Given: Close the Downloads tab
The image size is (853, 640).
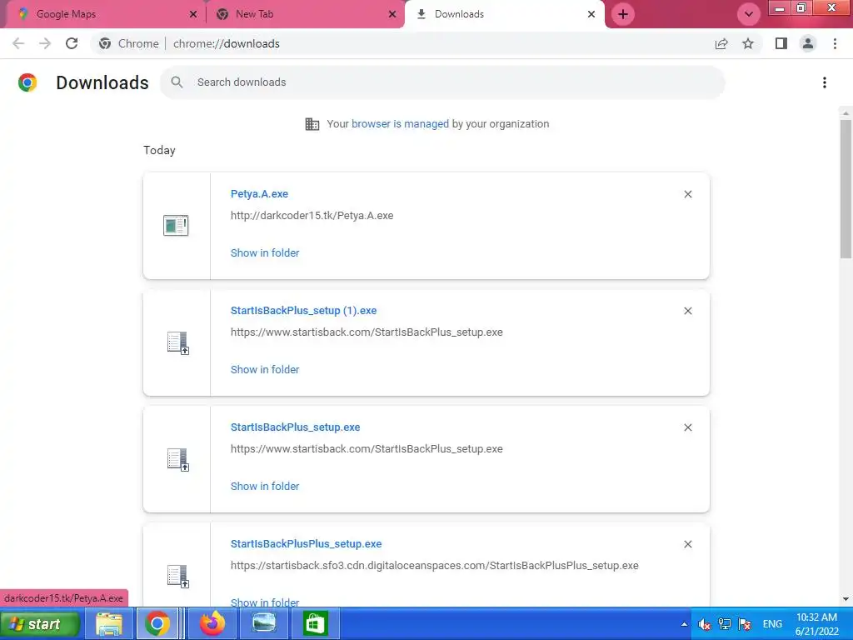Looking at the screenshot, I should click(x=591, y=14).
